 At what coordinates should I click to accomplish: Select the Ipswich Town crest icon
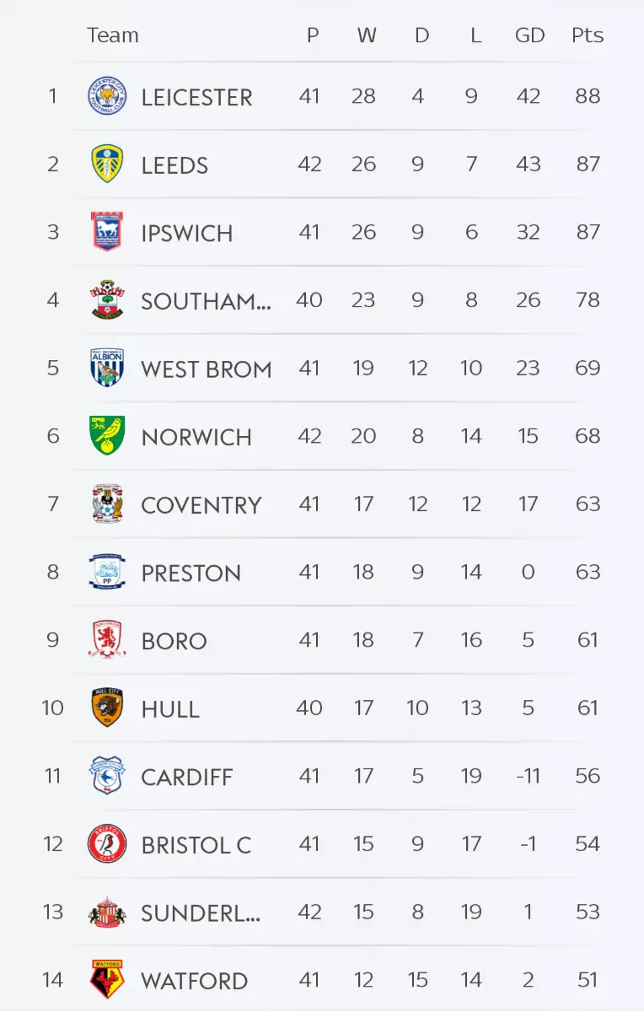coord(107,232)
